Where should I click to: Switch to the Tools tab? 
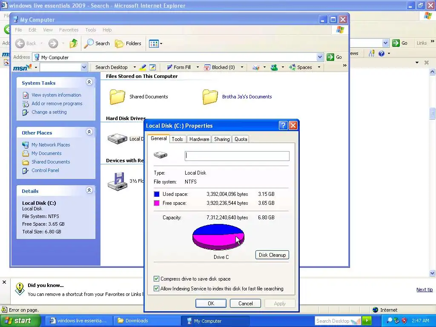pos(177,139)
